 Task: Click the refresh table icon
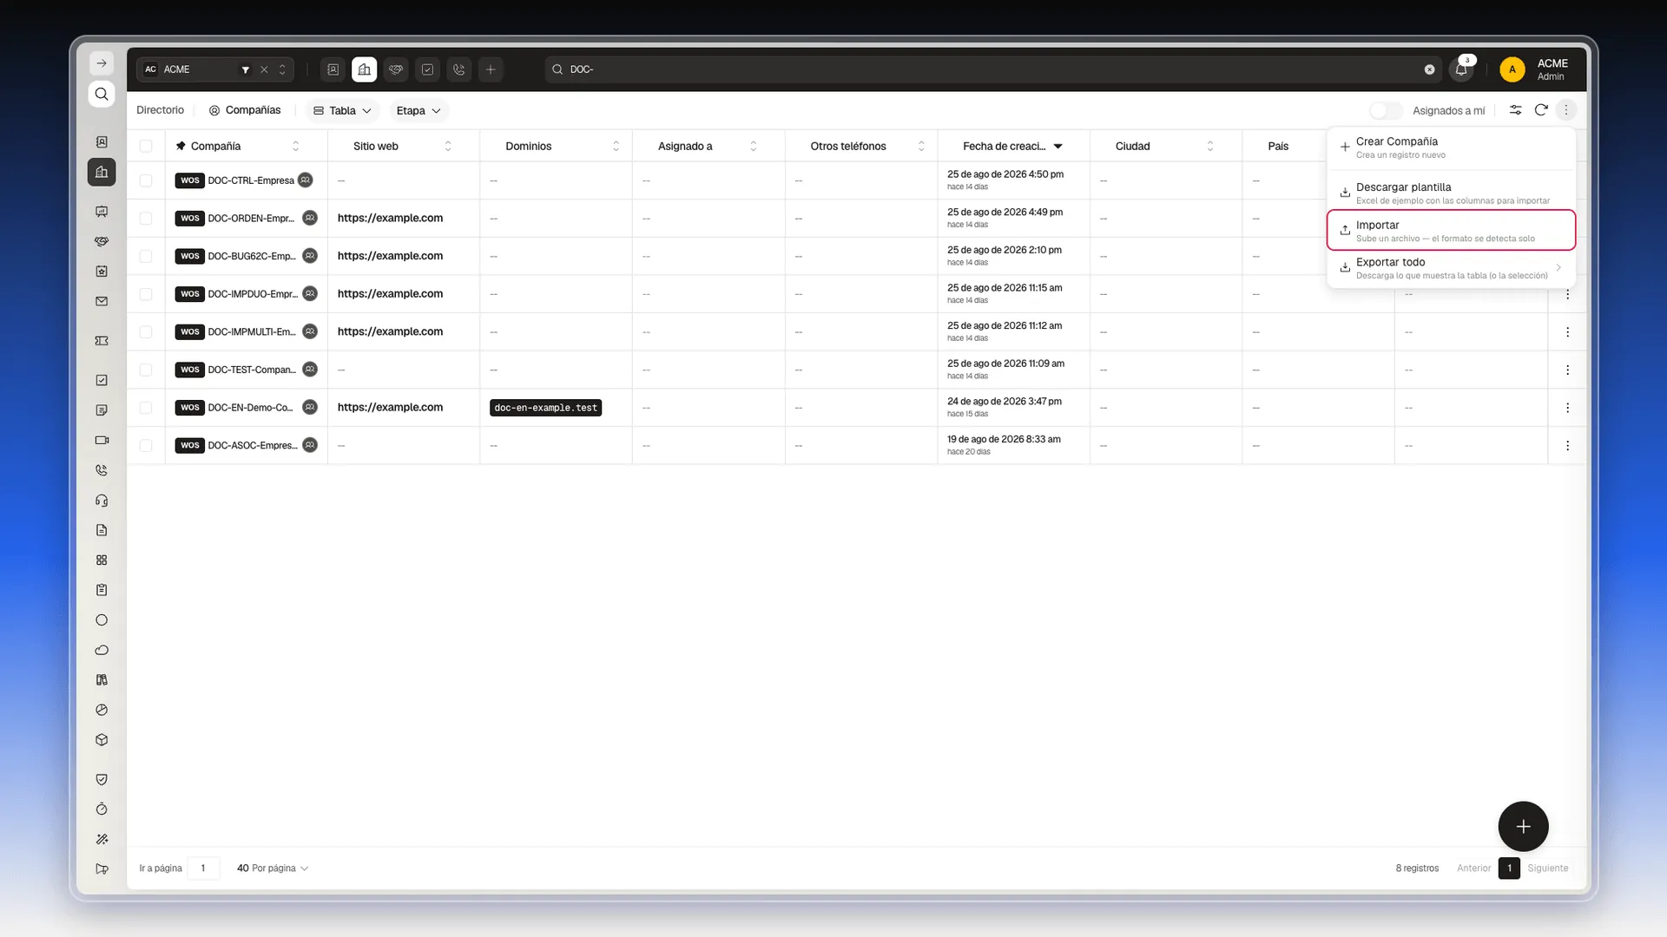pyautogui.click(x=1541, y=110)
